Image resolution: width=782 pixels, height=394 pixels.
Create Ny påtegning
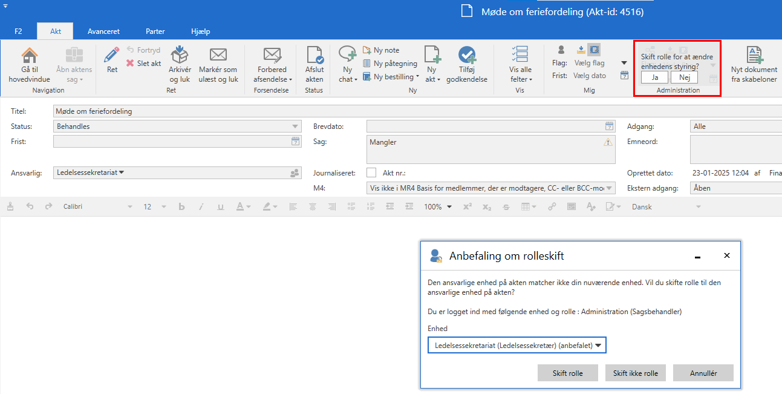(x=389, y=63)
